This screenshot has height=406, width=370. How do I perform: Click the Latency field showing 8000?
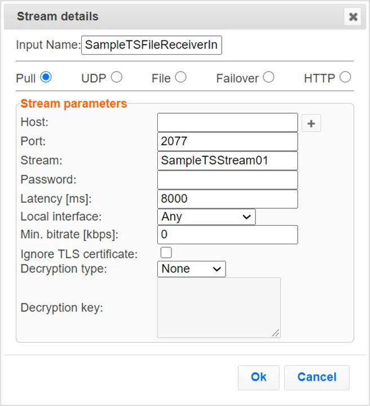click(x=227, y=199)
